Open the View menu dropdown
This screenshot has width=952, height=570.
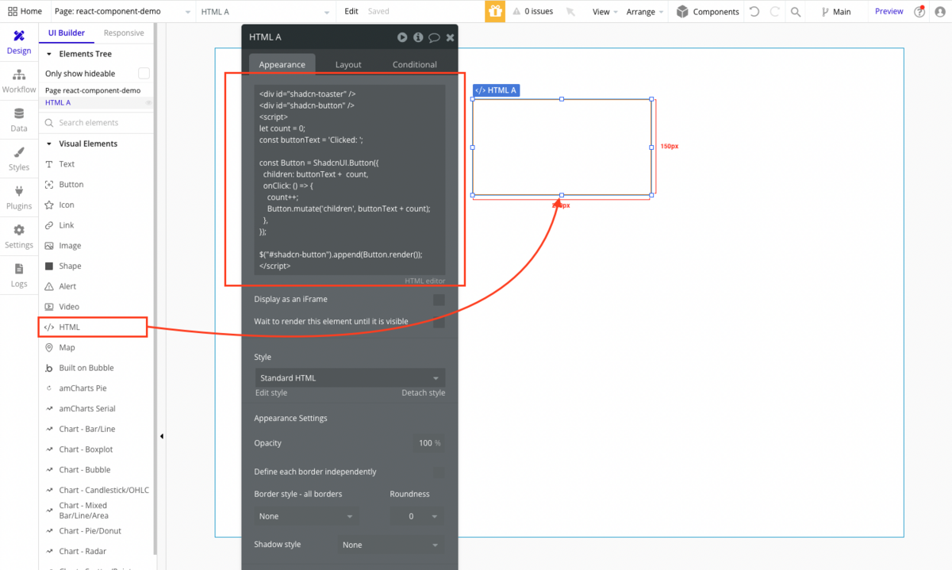[605, 11]
